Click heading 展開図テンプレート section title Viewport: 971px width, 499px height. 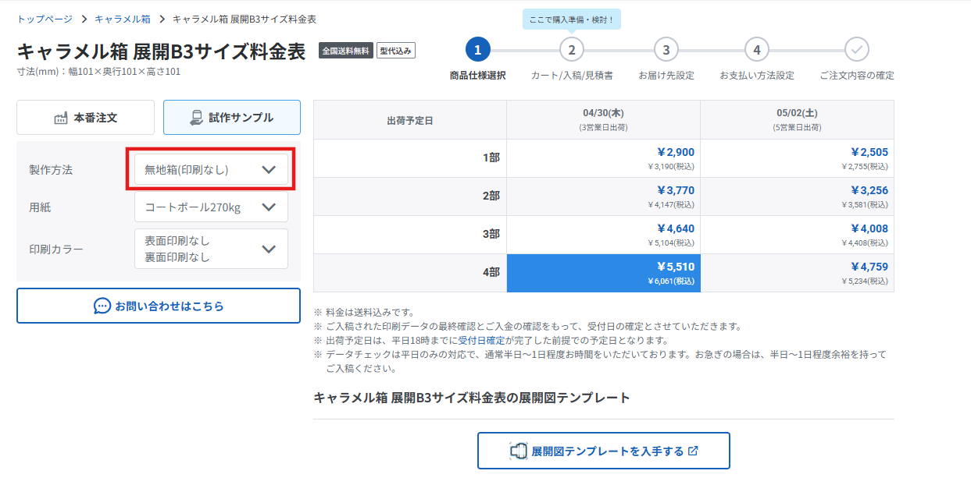(472, 398)
